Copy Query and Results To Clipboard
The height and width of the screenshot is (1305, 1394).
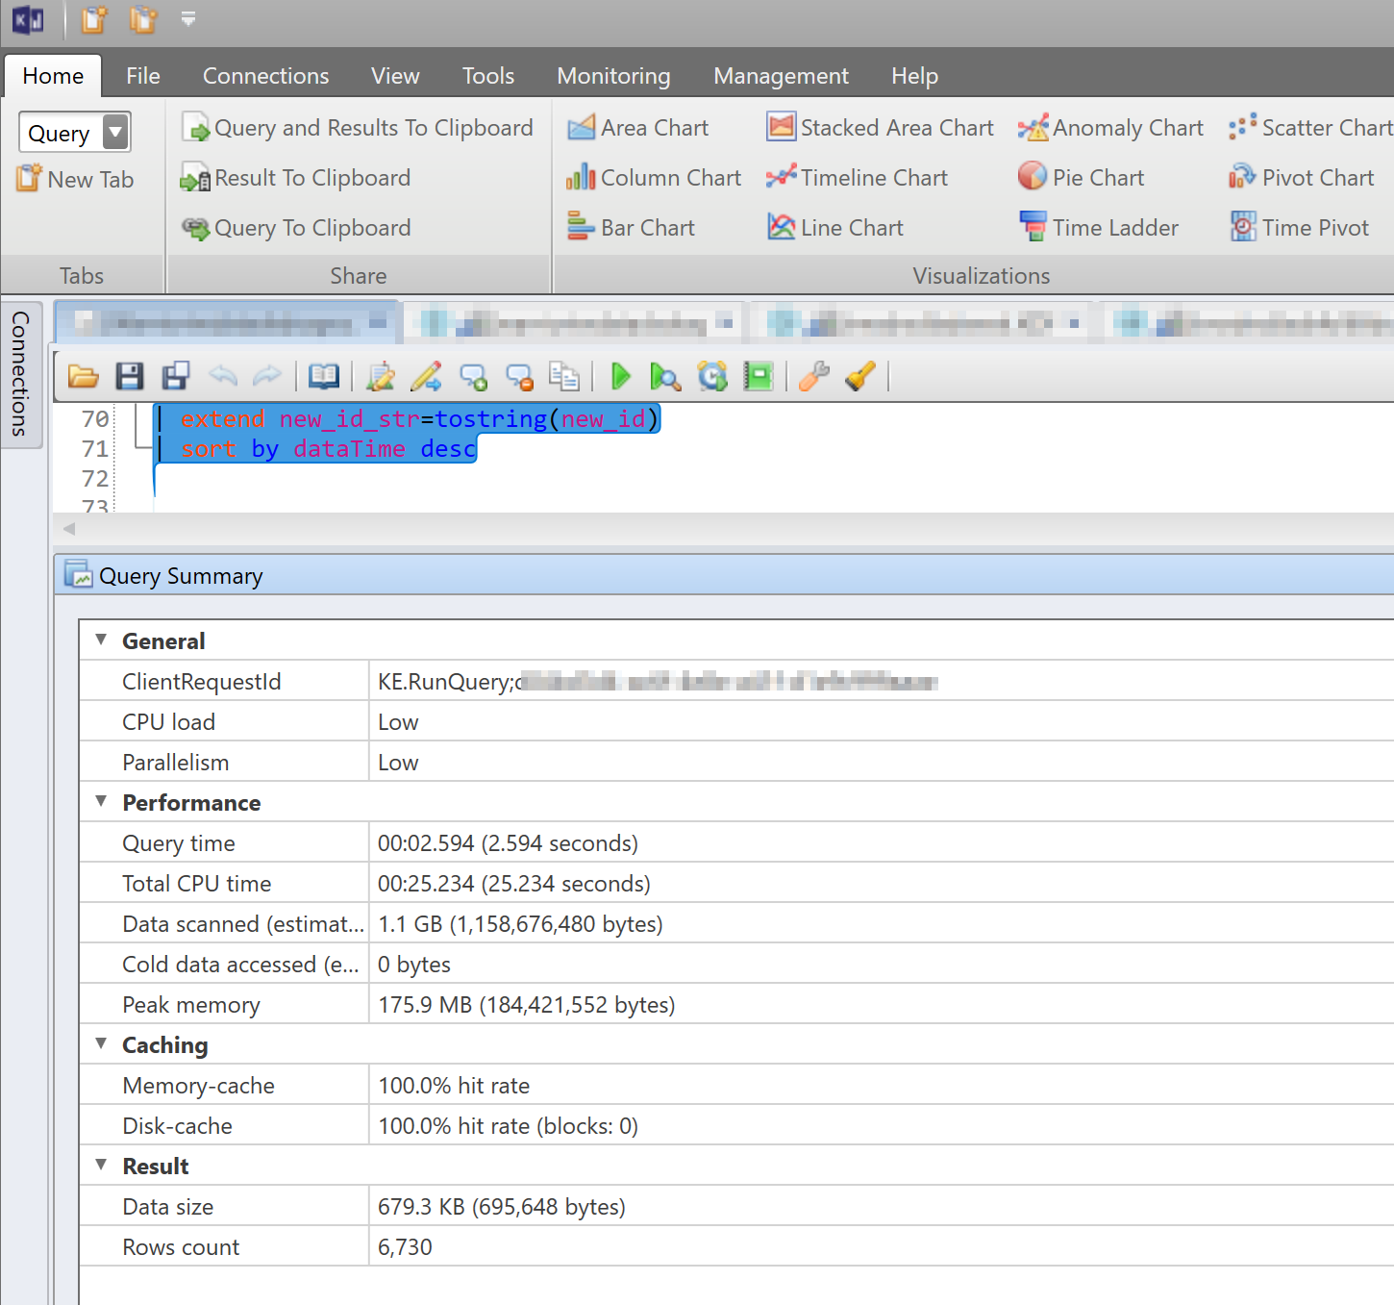[x=358, y=128]
